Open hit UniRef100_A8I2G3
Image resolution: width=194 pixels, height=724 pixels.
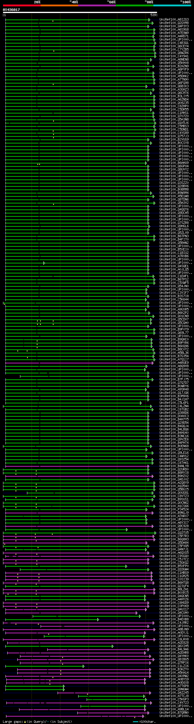[x=174, y=20]
